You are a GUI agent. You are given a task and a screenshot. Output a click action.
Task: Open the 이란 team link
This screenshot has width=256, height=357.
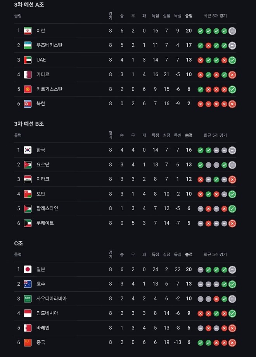click(41, 31)
